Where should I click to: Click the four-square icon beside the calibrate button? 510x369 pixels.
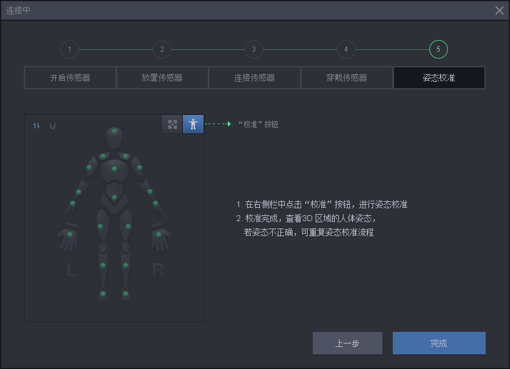172,124
